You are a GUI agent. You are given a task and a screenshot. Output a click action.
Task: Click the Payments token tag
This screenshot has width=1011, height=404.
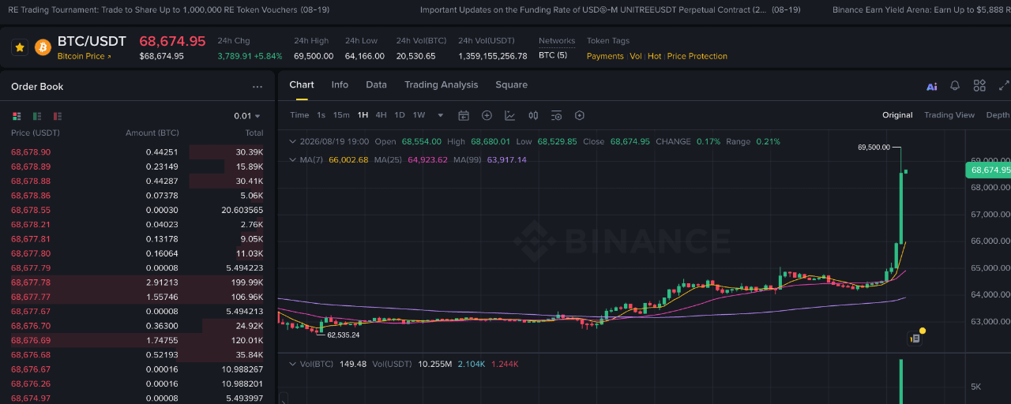(605, 57)
